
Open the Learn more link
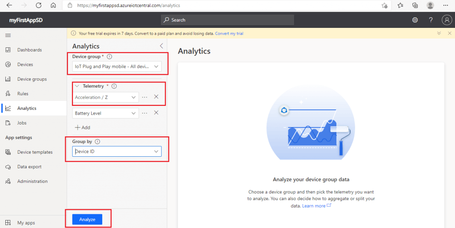(x=316, y=206)
